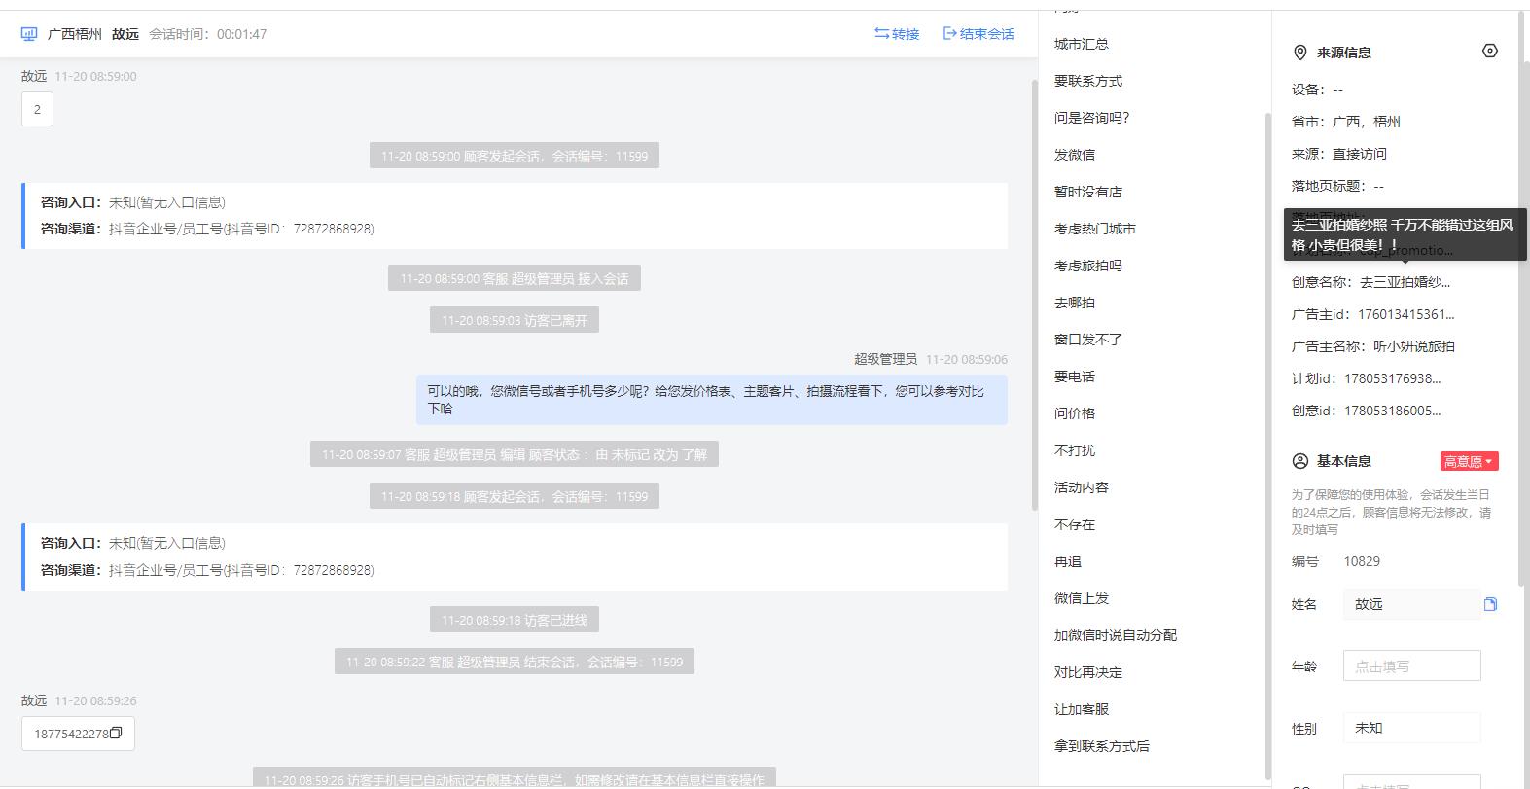1530x789 pixels.
Task: Click 省市: 广西,梧州 text
Action: (1346, 122)
